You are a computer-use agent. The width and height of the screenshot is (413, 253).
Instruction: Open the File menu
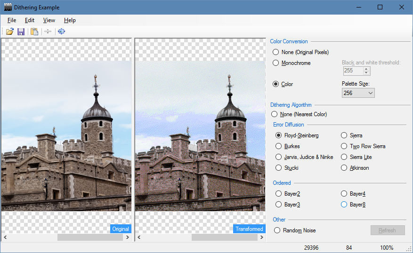12,20
